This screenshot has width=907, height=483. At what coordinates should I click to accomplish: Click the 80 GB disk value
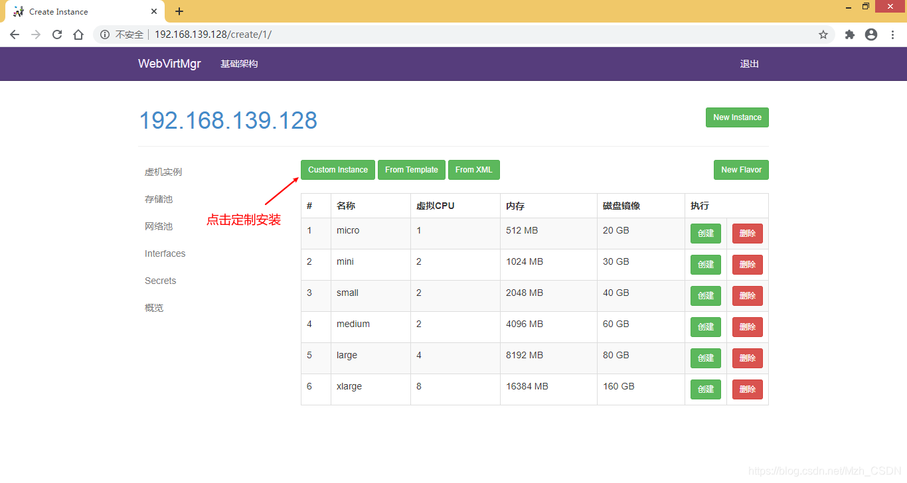point(616,355)
